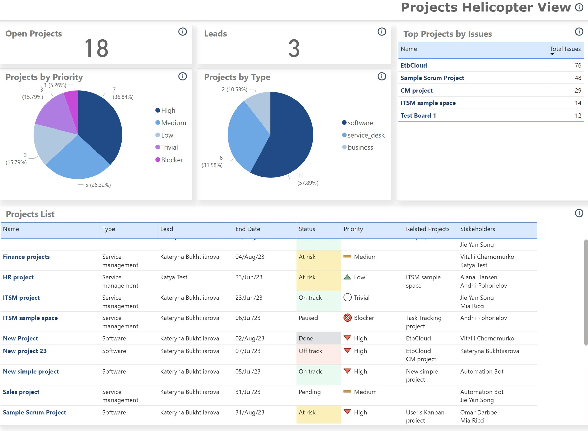The width and height of the screenshot is (588, 431).
Task: Open the Leads card info icon
Action: click(382, 32)
